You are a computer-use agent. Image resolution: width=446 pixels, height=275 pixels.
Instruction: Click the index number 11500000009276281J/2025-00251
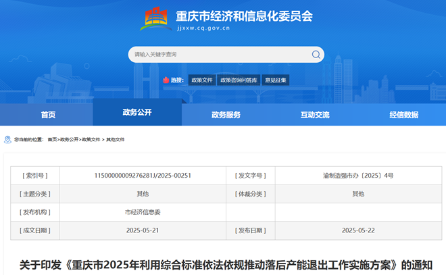pos(143,176)
